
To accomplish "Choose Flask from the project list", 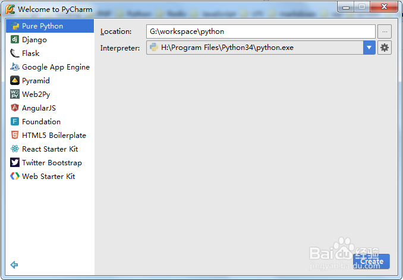I will 50,54.
